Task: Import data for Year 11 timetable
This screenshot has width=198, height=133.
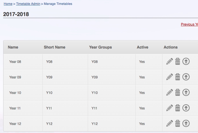Action: pyautogui.click(x=186, y=108)
